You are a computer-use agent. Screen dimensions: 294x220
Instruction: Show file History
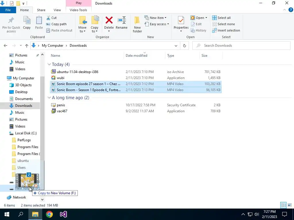coord(198,30)
